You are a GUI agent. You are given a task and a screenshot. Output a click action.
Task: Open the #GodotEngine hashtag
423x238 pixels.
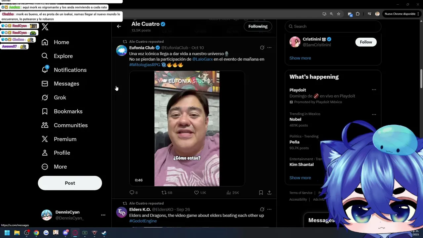pyautogui.click(x=143, y=221)
